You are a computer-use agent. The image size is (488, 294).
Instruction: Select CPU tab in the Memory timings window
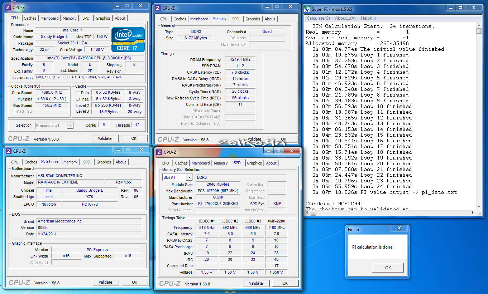click(x=164, y=19)
